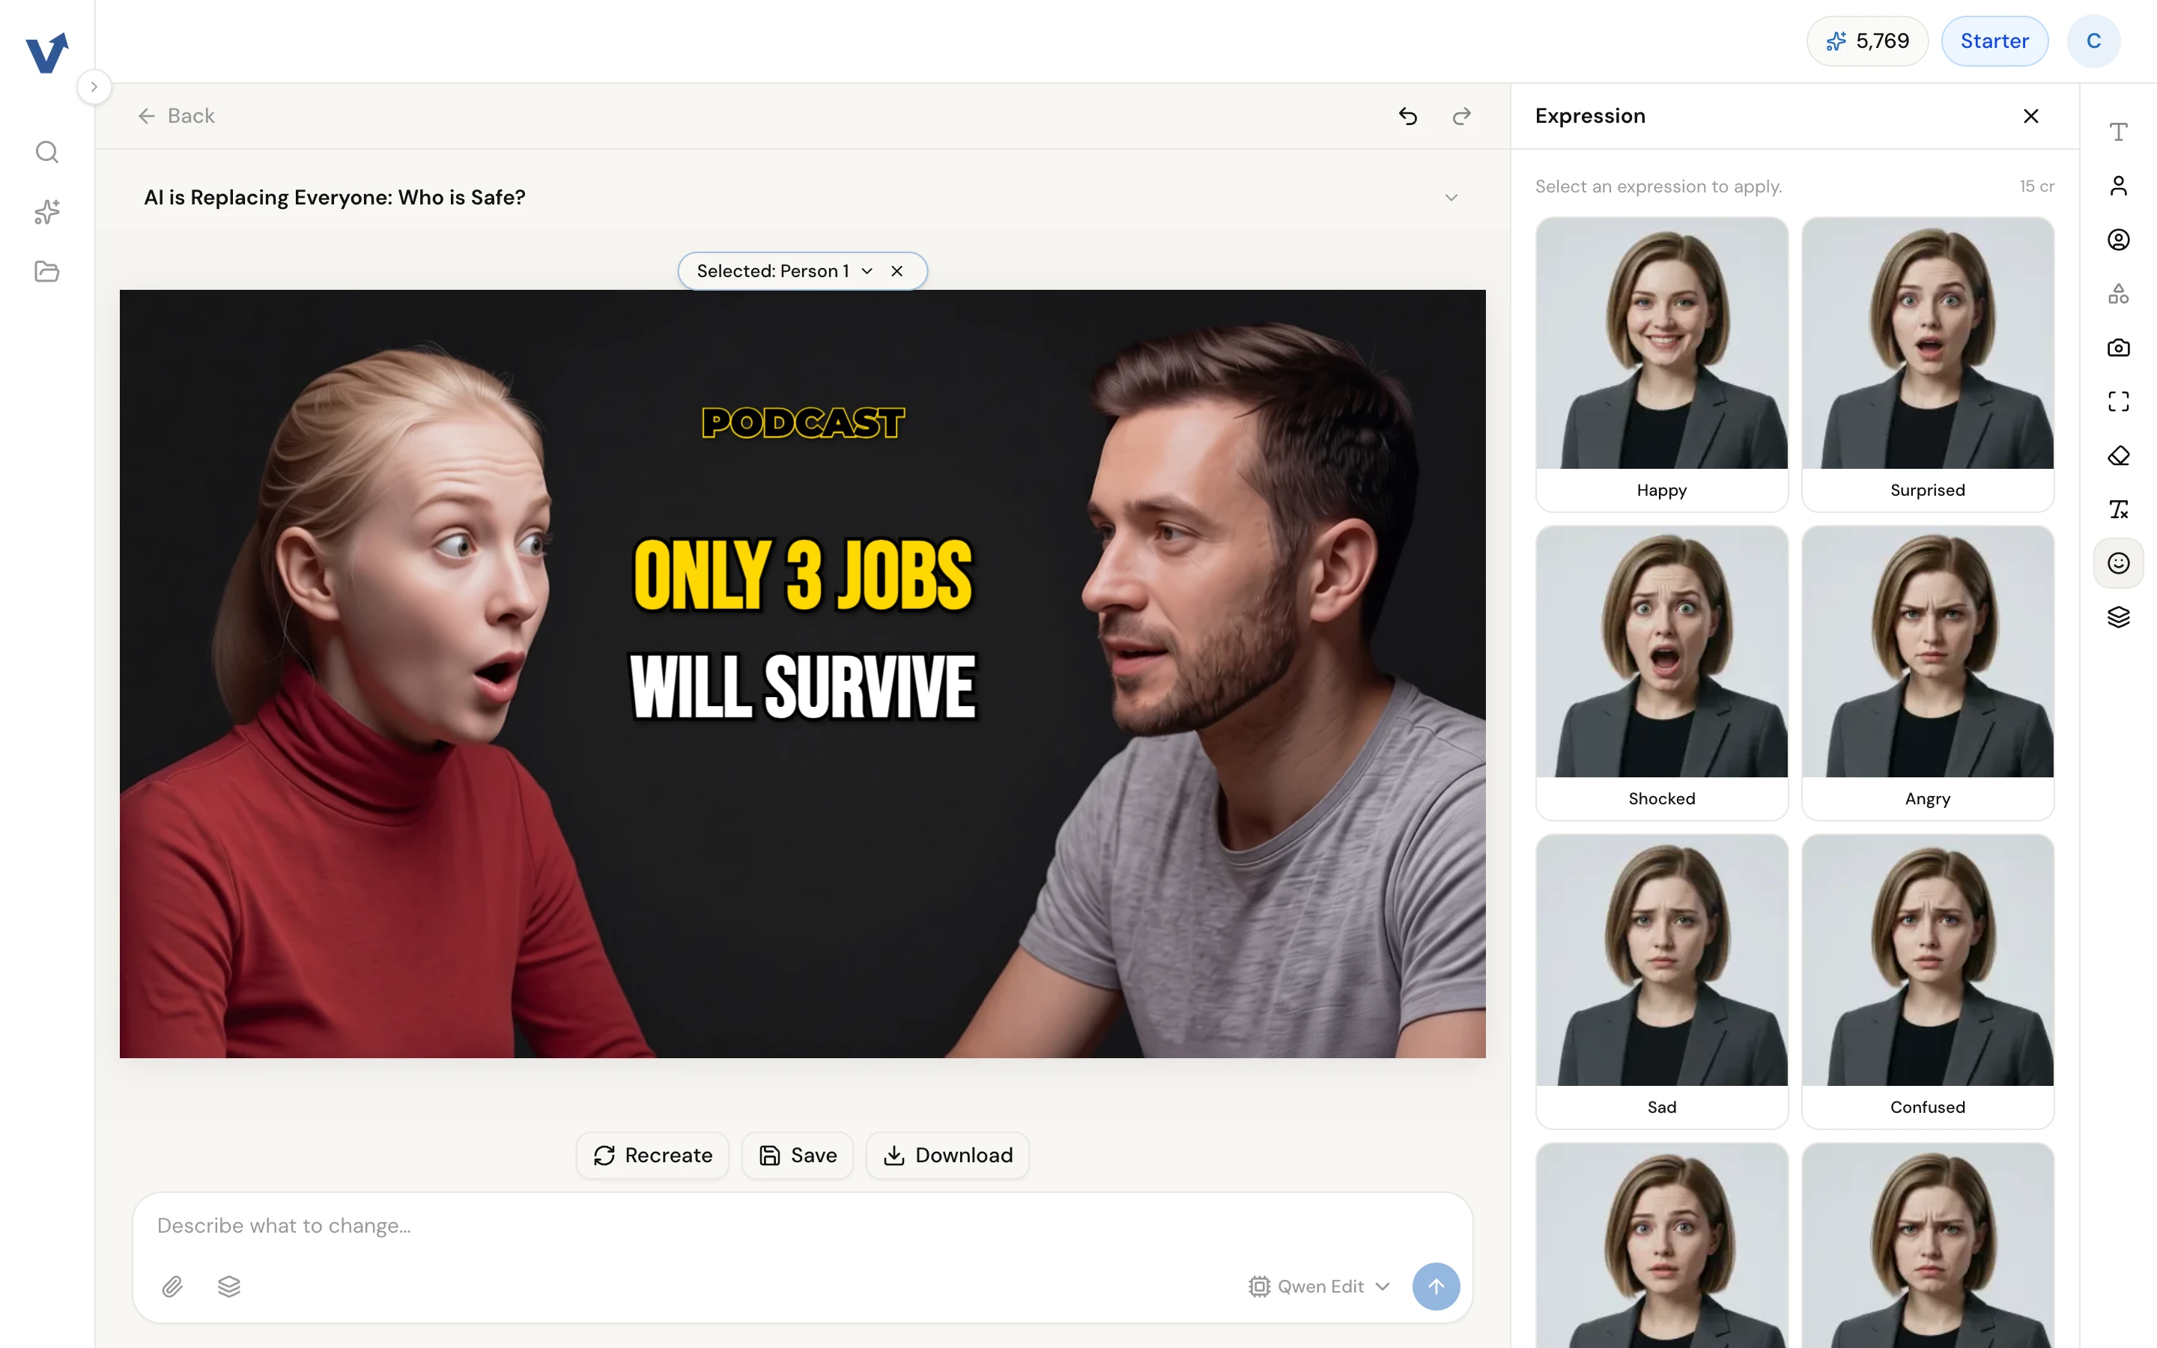
Task: Open the projects folder icon in sidebar
Action: click(x=47, y=271)
